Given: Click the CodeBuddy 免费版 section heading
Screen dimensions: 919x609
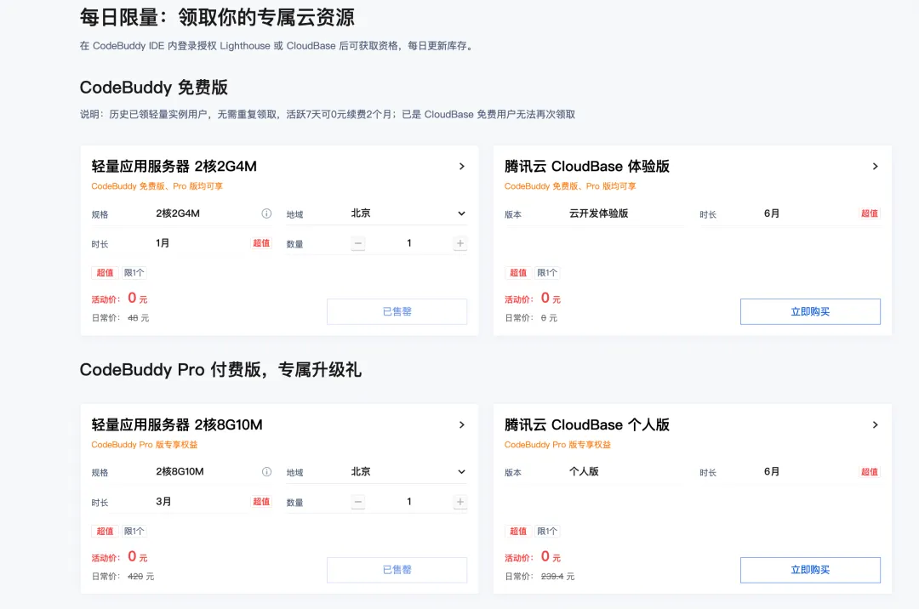Looking at the screenshot, I should 153,88.
